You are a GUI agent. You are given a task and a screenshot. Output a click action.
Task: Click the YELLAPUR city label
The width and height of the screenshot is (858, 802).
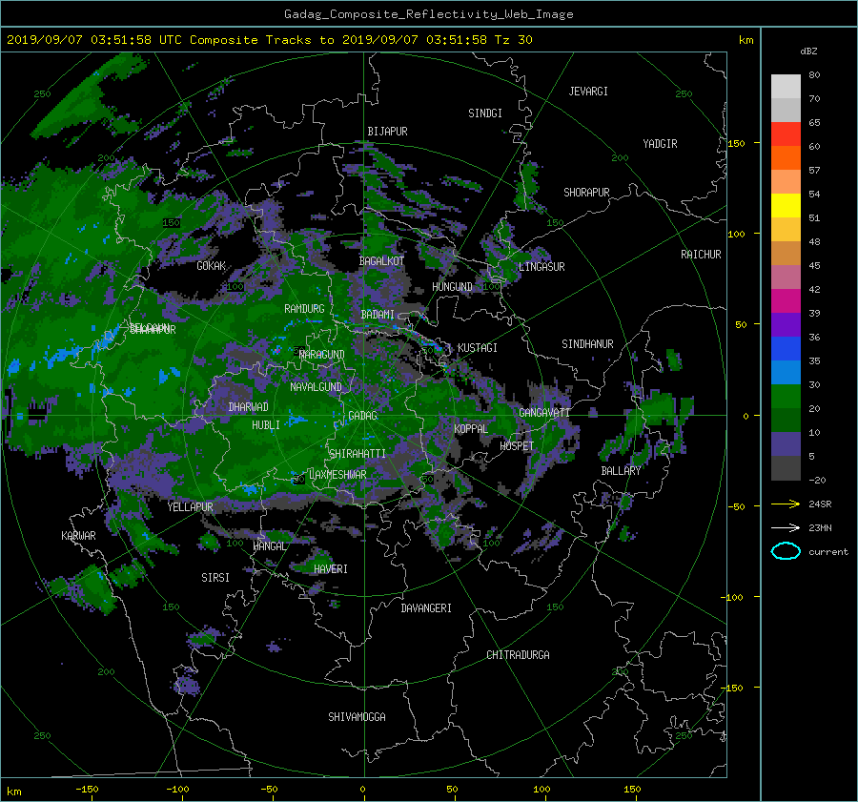190,507
